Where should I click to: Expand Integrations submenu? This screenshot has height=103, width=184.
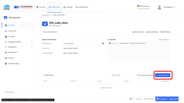(x=32, y=47)
